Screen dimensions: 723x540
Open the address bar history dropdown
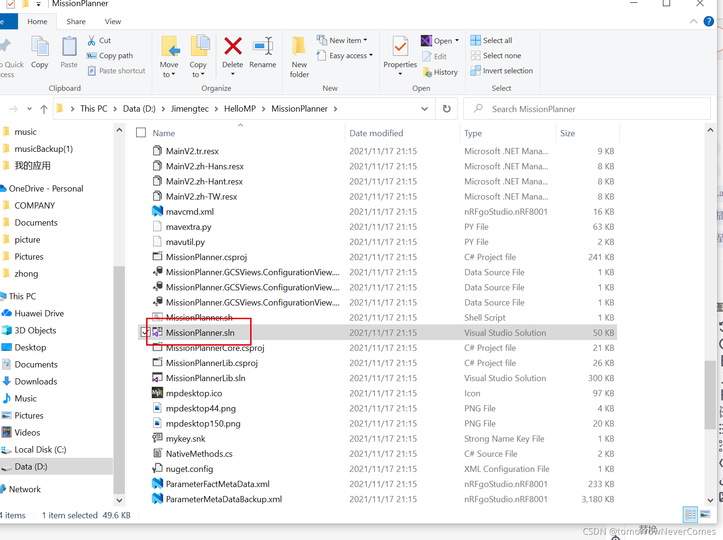[425, 109]
